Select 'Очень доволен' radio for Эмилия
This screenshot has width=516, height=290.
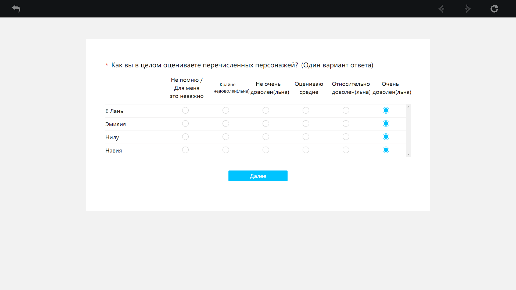click(x=386, y=124)
